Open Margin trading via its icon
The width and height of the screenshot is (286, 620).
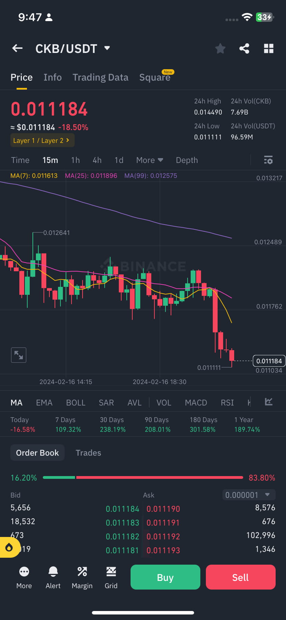coord(82,577)
